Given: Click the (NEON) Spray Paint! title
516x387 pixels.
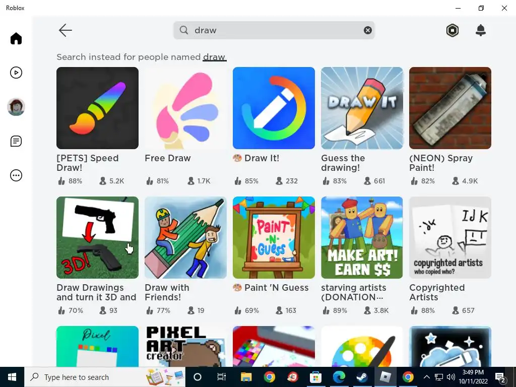Looking at the screenshot, I should tap(441, 163).
